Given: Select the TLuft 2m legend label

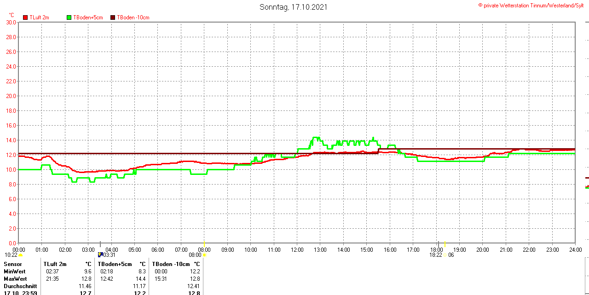Looking at the screenshot, I should [x=39, y=17].
